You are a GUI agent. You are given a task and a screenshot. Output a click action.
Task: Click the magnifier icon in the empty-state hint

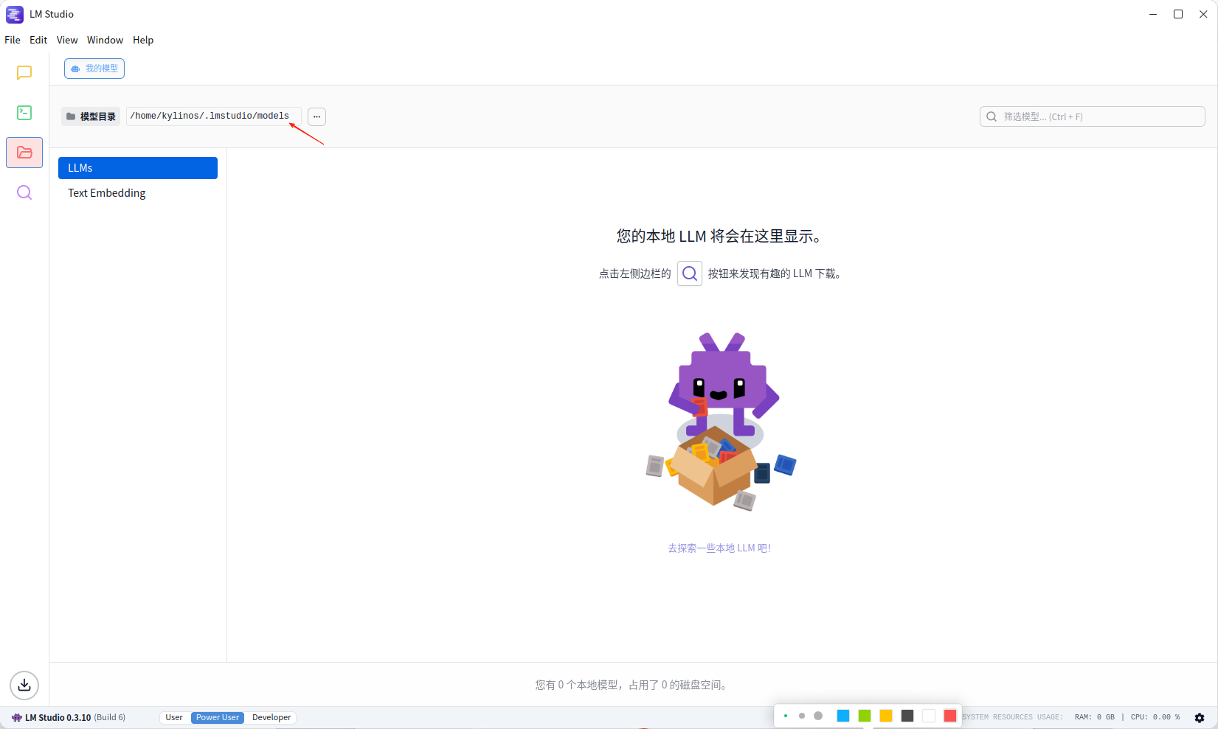pyautogui.click(x=689, y=273)
